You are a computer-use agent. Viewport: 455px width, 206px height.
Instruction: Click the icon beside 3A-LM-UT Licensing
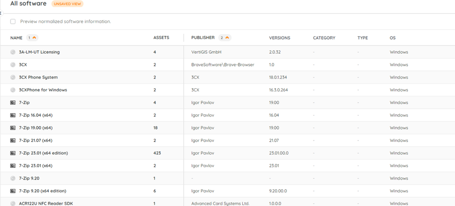(13, 52)
